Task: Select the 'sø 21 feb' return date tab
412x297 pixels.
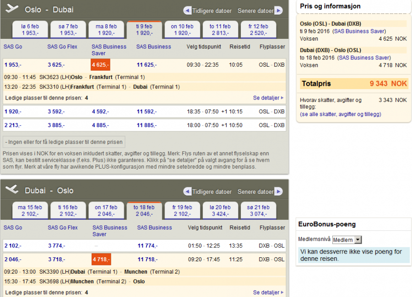Action: [260, 211]
